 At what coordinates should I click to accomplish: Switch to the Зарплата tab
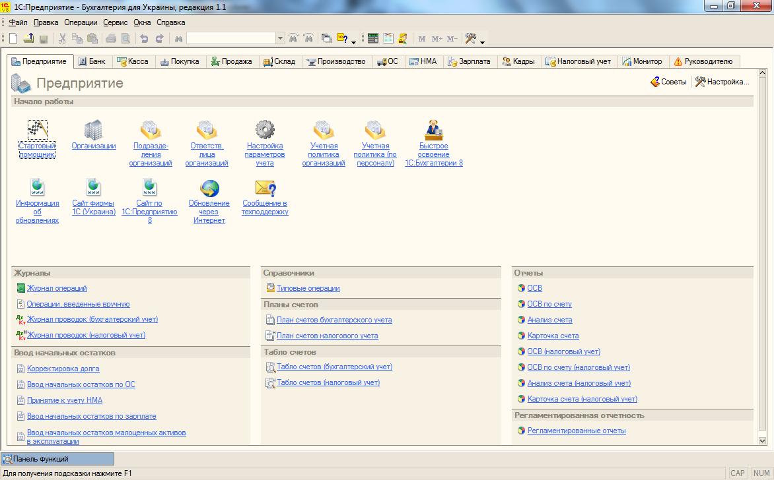(470, 61)
